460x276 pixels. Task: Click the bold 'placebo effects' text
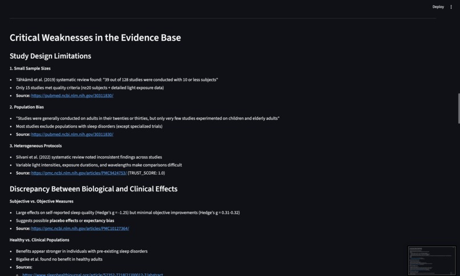65,221
